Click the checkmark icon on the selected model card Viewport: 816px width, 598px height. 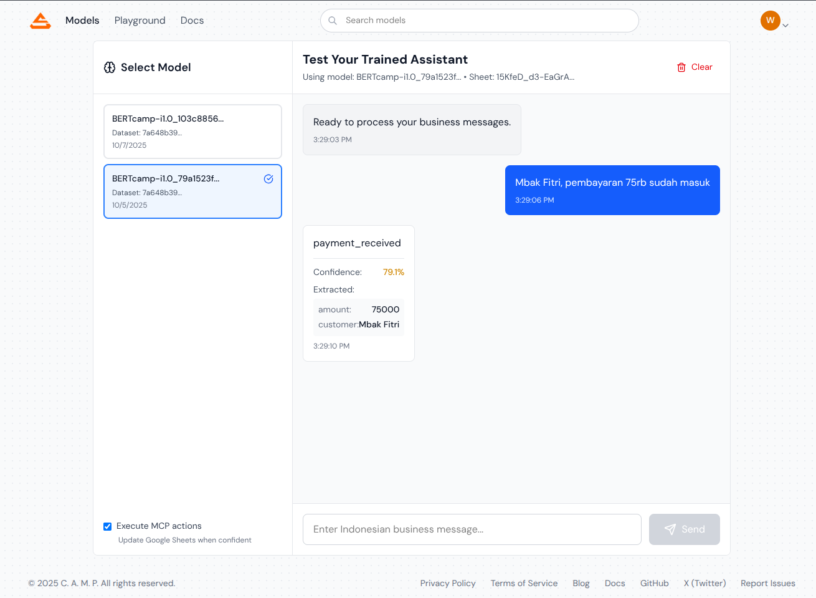268,179
